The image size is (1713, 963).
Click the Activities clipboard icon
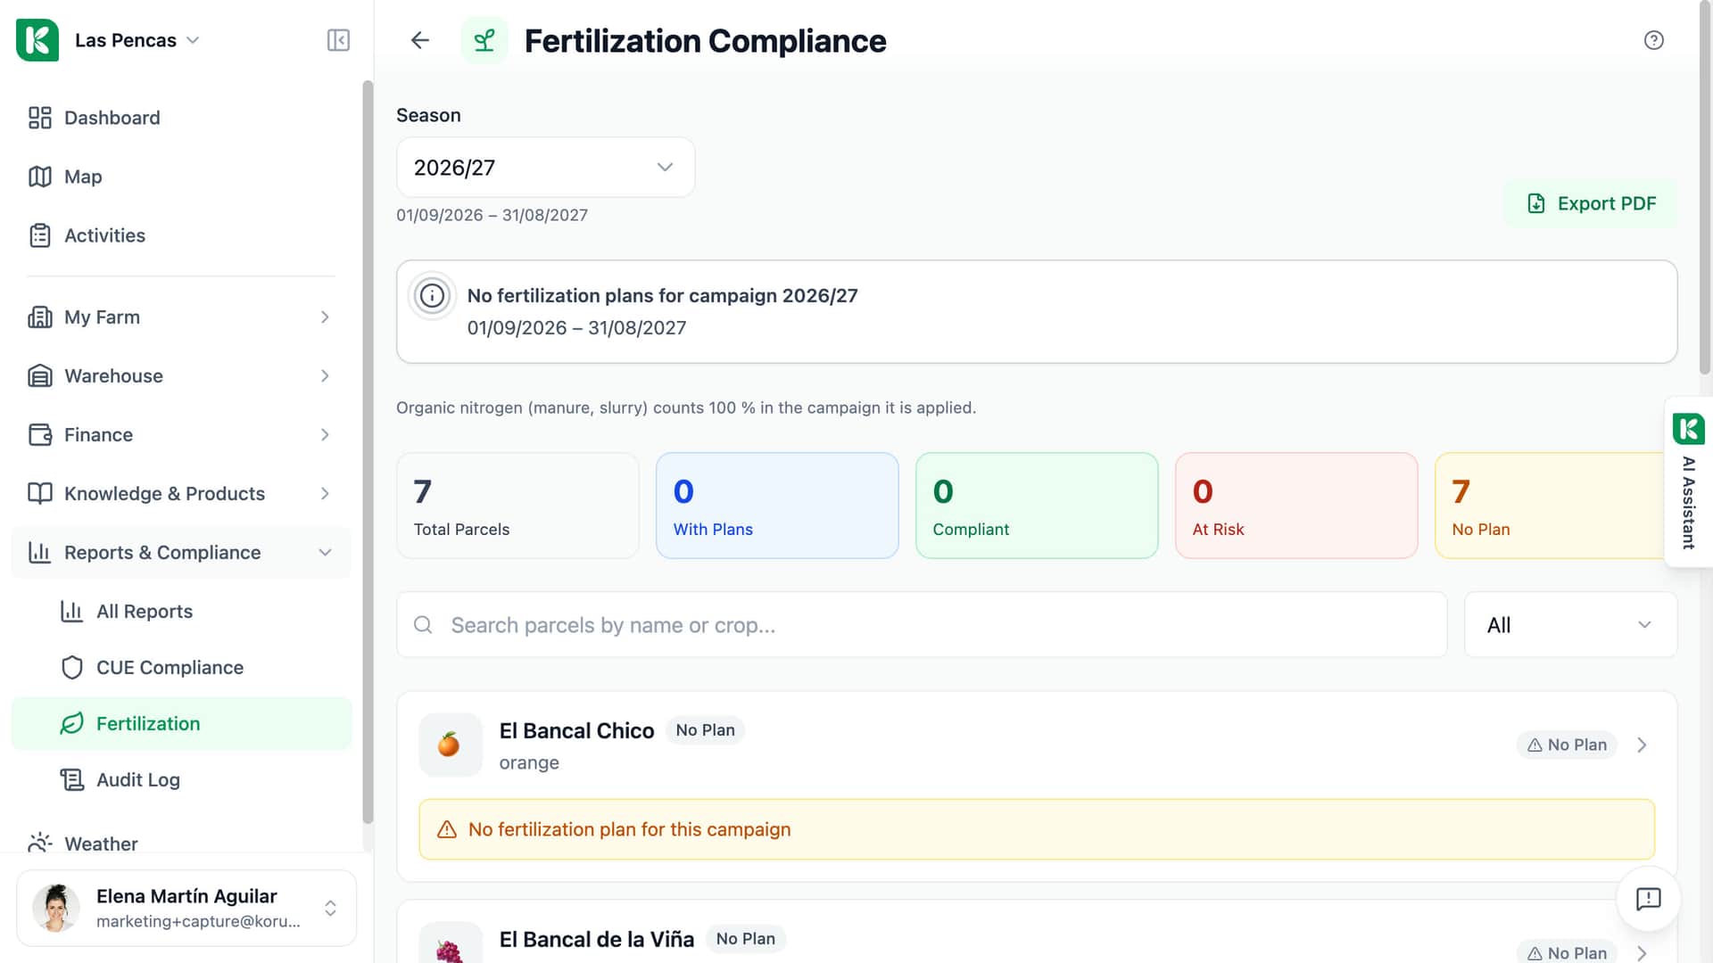coord(40,235)
